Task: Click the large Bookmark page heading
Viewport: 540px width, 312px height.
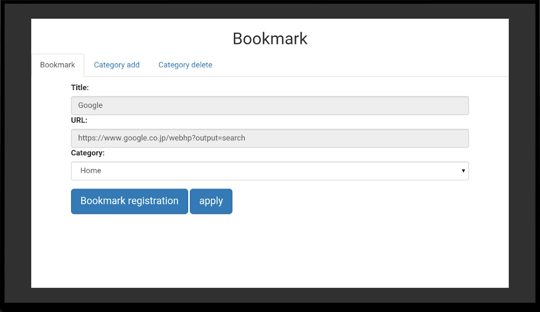Action: coord(270,39)
